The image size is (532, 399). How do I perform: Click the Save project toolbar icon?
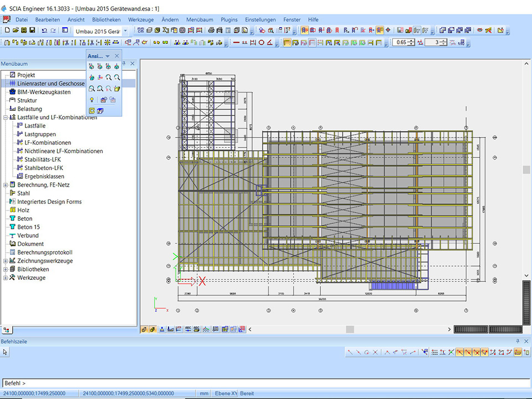[32, 30]
